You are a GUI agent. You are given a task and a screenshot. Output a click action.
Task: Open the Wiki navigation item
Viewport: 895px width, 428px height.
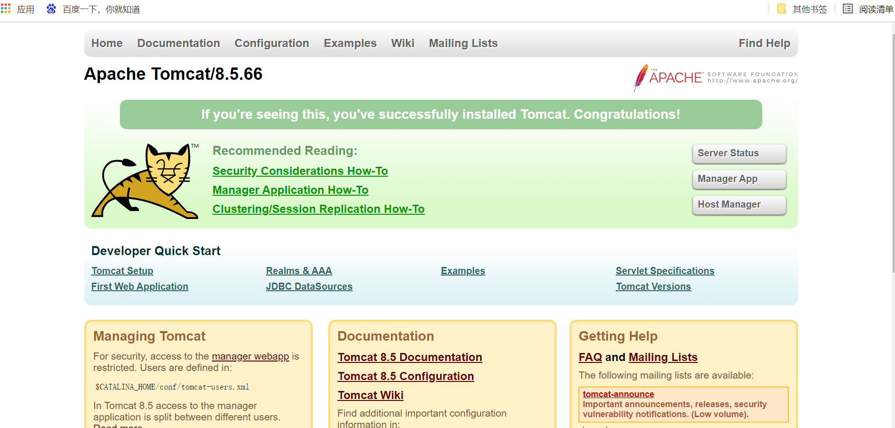point(403,43)
